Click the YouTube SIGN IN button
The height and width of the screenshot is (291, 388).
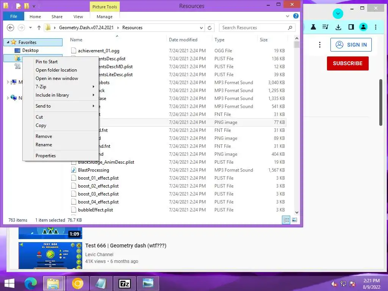[351, 45]
